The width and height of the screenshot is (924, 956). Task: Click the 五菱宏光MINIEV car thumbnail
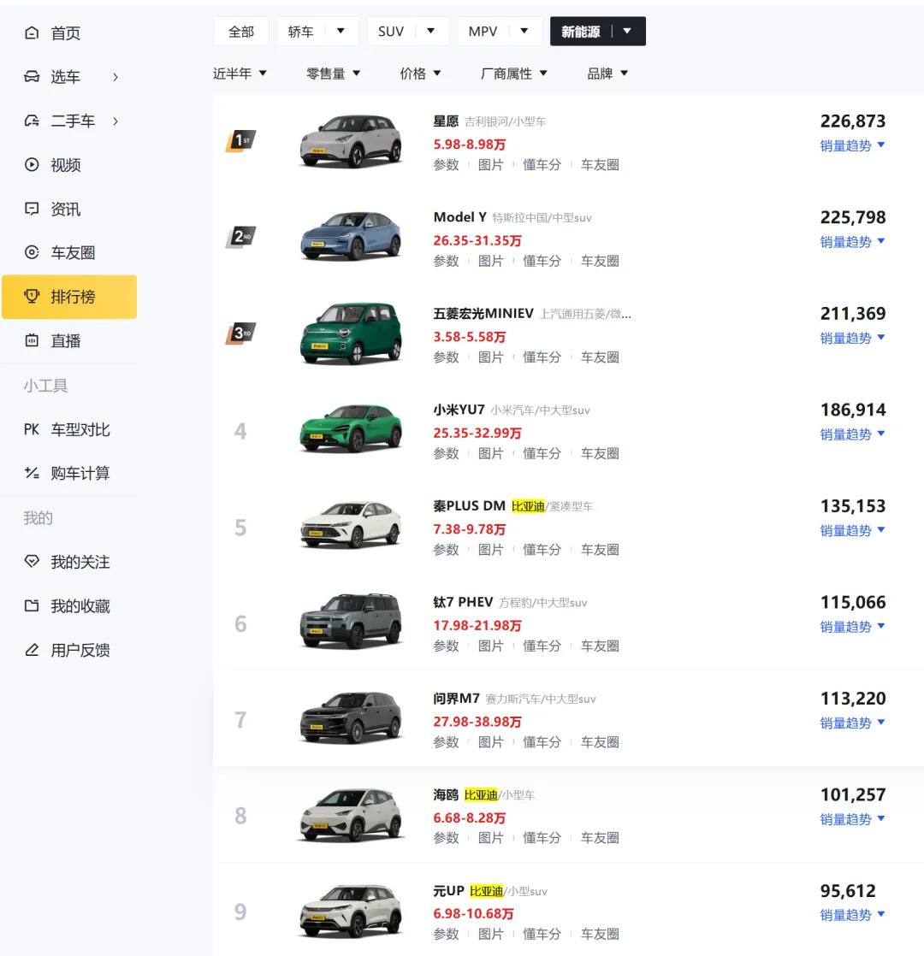coord(351,333)
